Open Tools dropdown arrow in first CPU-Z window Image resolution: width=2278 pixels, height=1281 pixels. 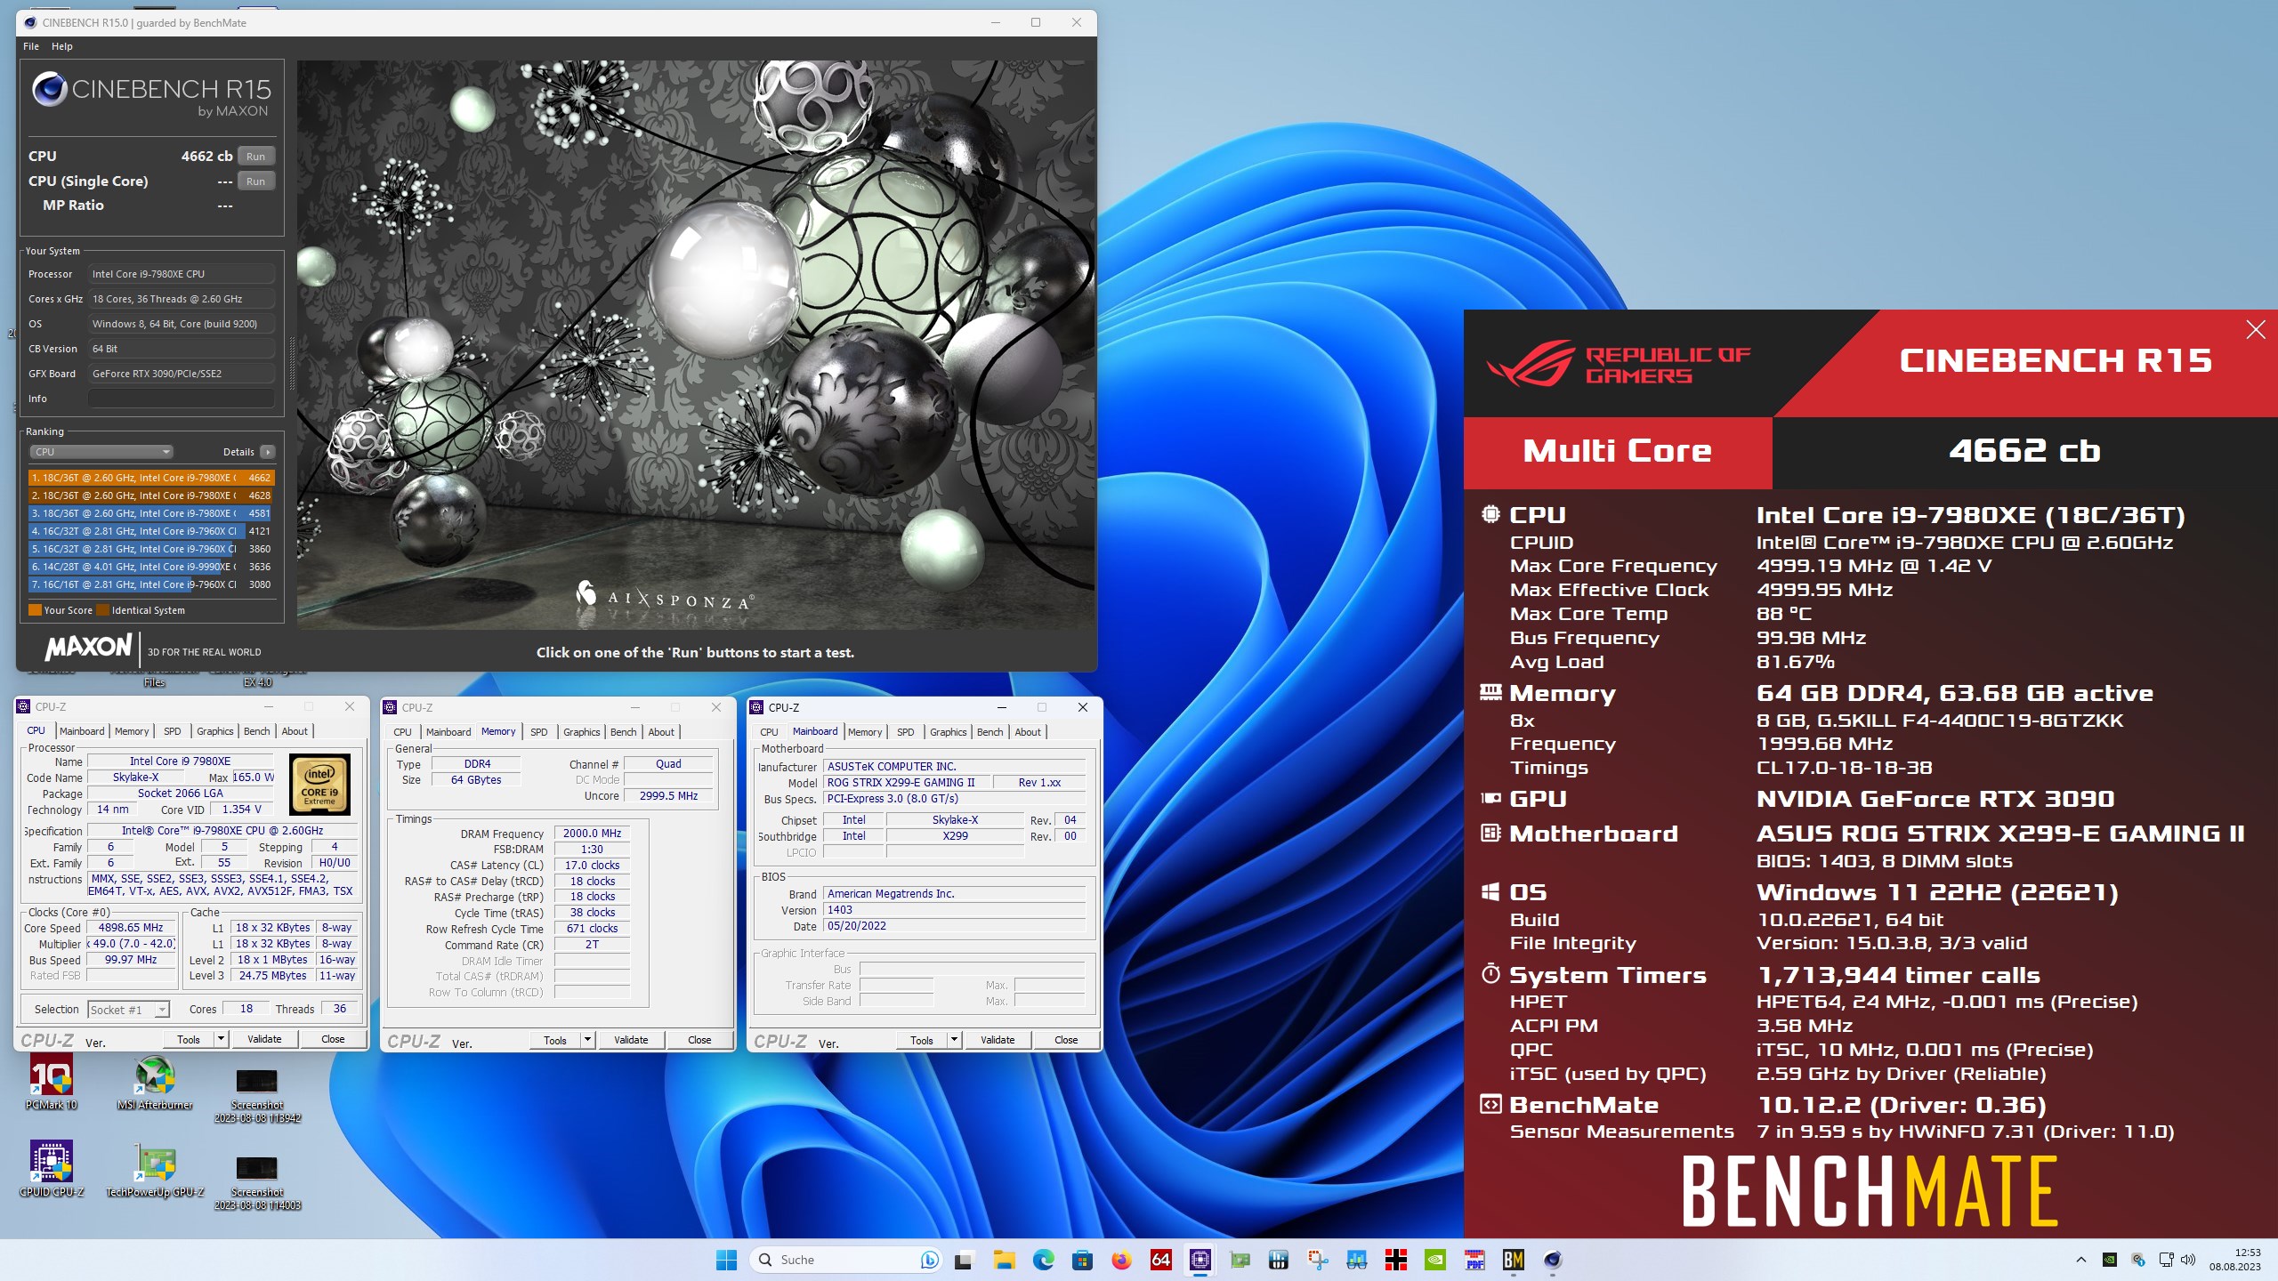pos(221,1039)
